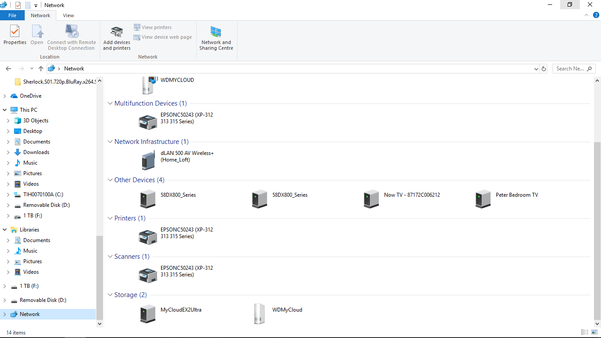Collapse the Libraries tree node
Viewport: 601px width, 338px height.
pos(5,230)
